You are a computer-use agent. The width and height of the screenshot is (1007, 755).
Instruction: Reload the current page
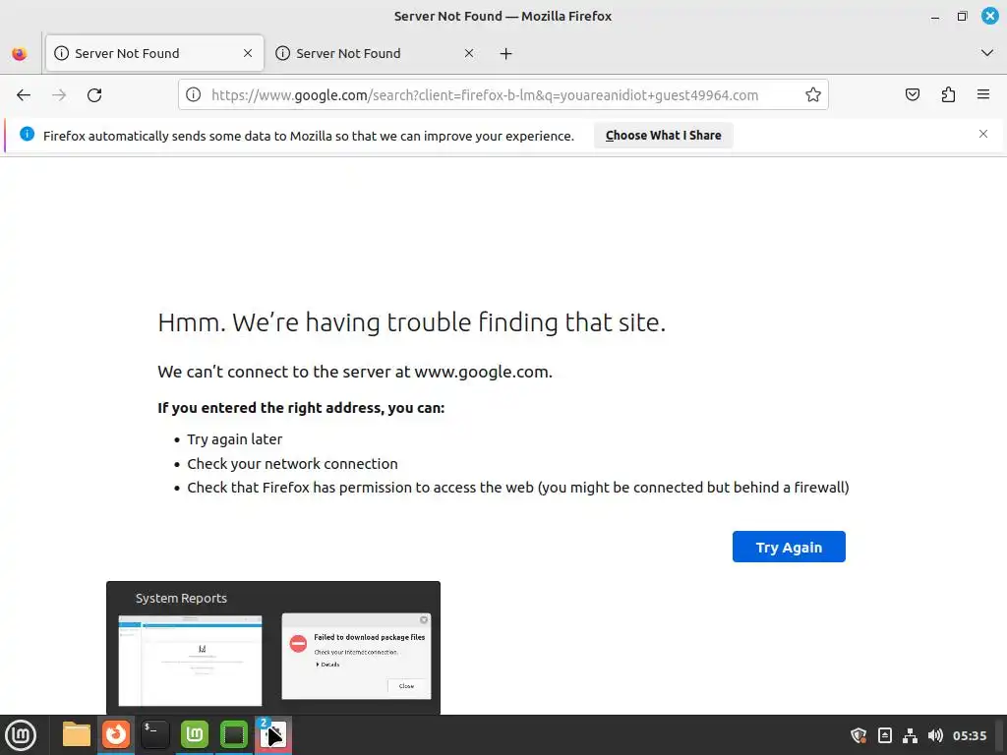pyautogui.click(x=94, y=95)
